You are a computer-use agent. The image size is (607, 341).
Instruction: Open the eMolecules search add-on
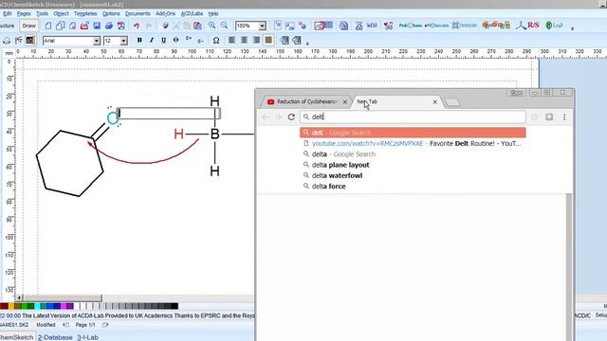pos(436,26)
